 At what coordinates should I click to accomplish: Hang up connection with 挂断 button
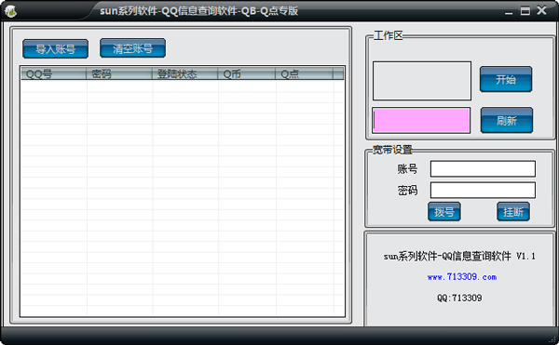[513, 212]
